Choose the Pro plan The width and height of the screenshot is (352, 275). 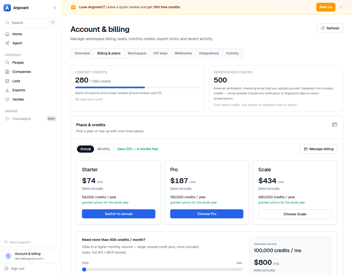coord(207,214)
